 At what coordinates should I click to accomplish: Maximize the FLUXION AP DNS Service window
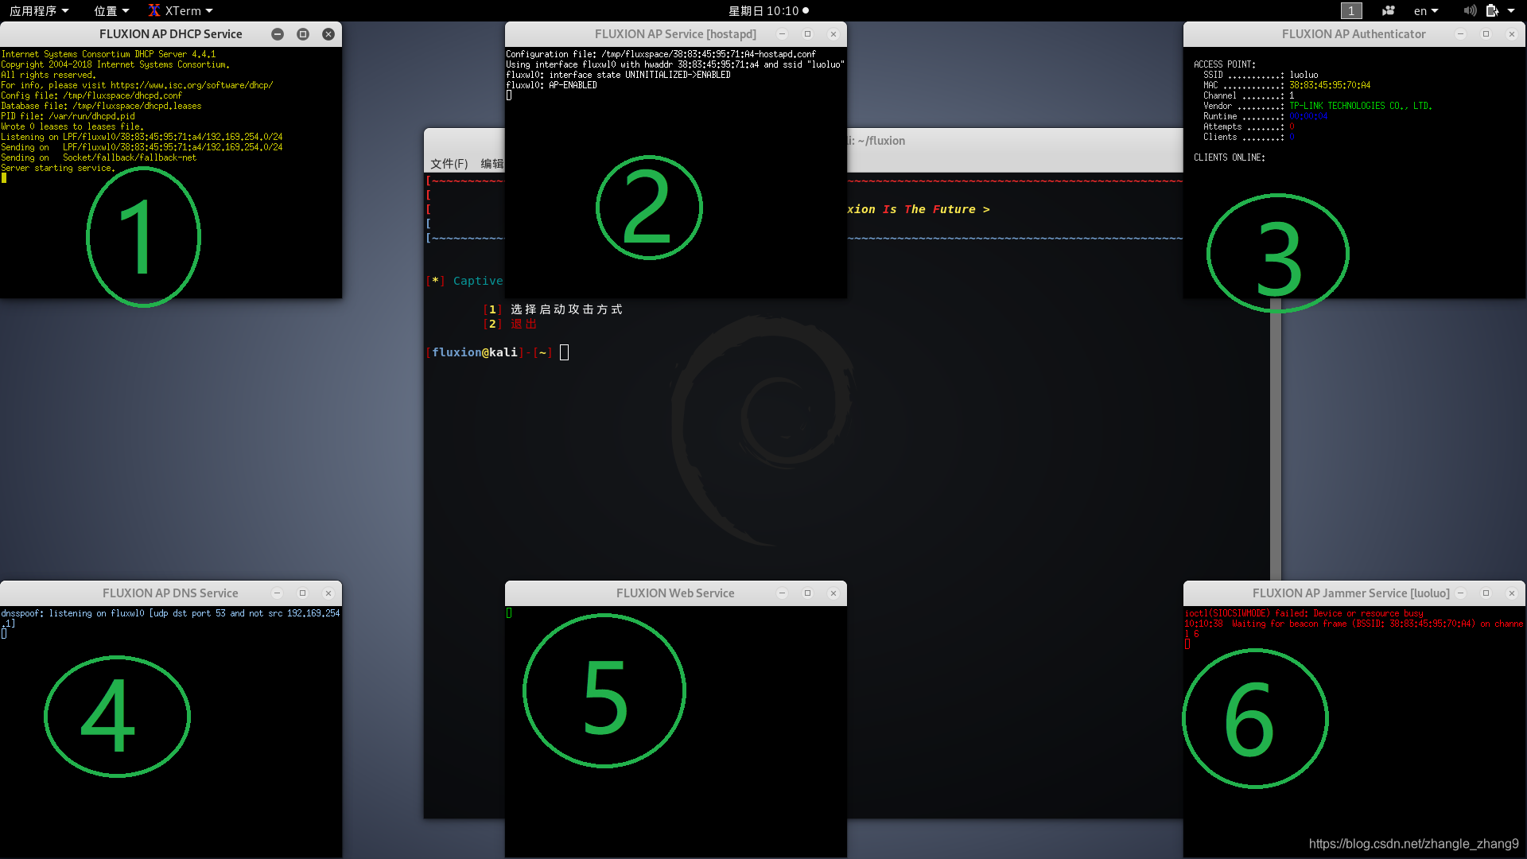[x=302, y=593]
